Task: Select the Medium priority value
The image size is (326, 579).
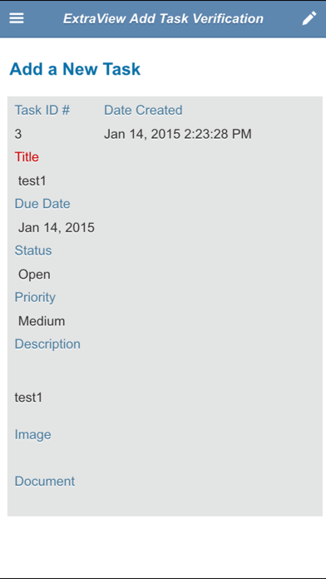Action: click(42, 321)
